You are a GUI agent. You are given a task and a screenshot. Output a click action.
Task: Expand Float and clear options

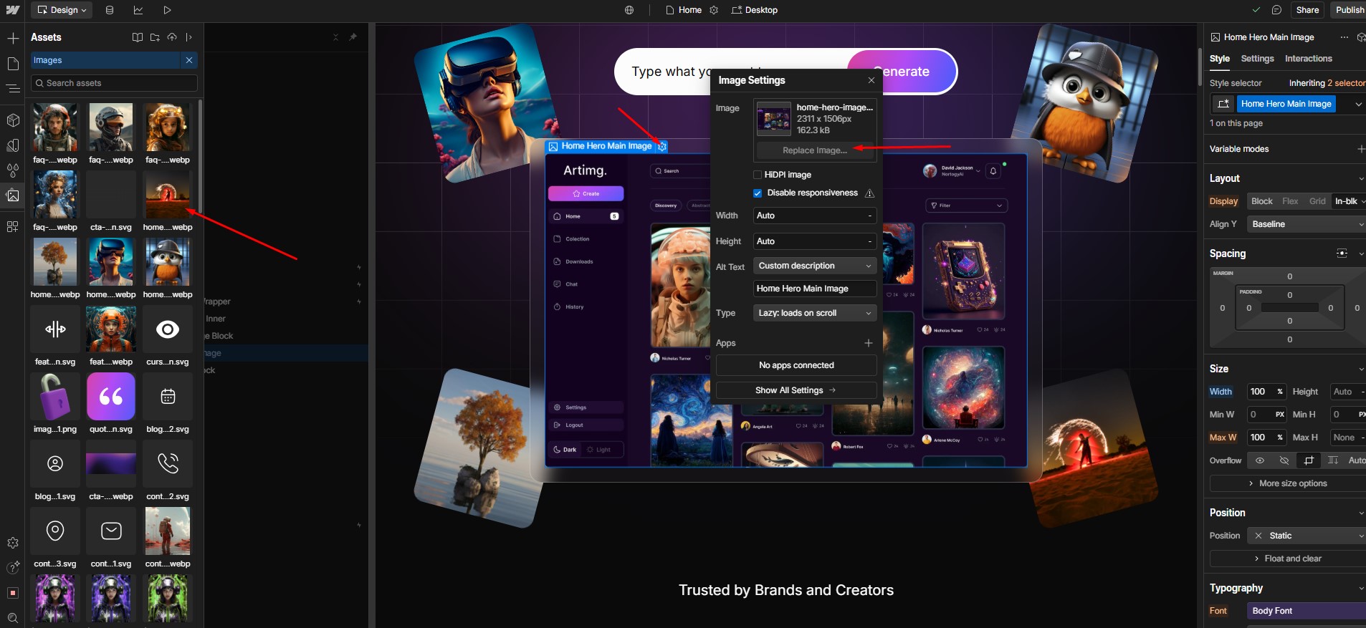(1288, 559)
